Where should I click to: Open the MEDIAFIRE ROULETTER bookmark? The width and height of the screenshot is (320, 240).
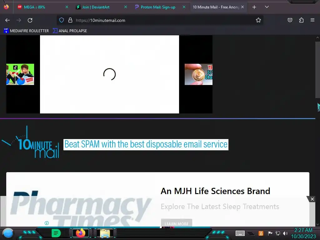26,31
